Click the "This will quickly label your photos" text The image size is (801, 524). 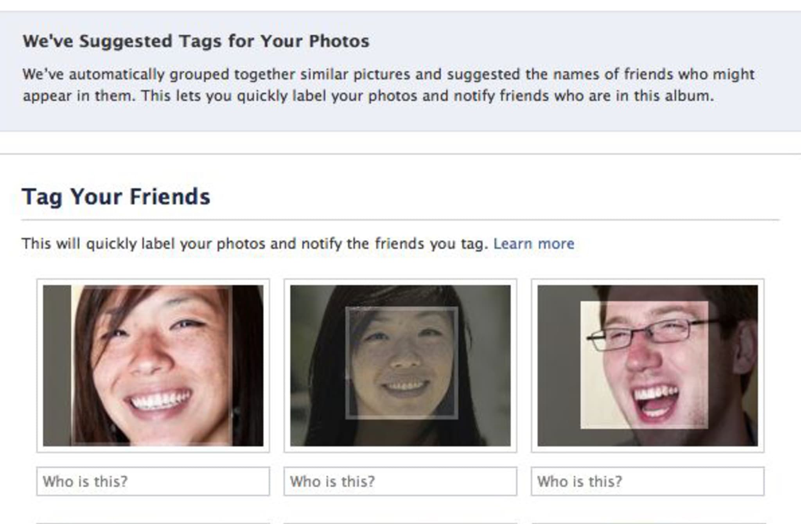pos(255,244)
